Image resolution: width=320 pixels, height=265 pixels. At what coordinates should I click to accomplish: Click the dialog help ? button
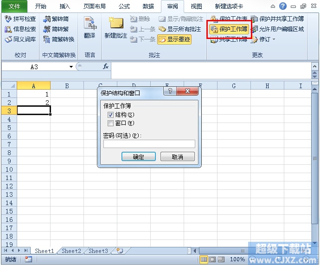170,91
